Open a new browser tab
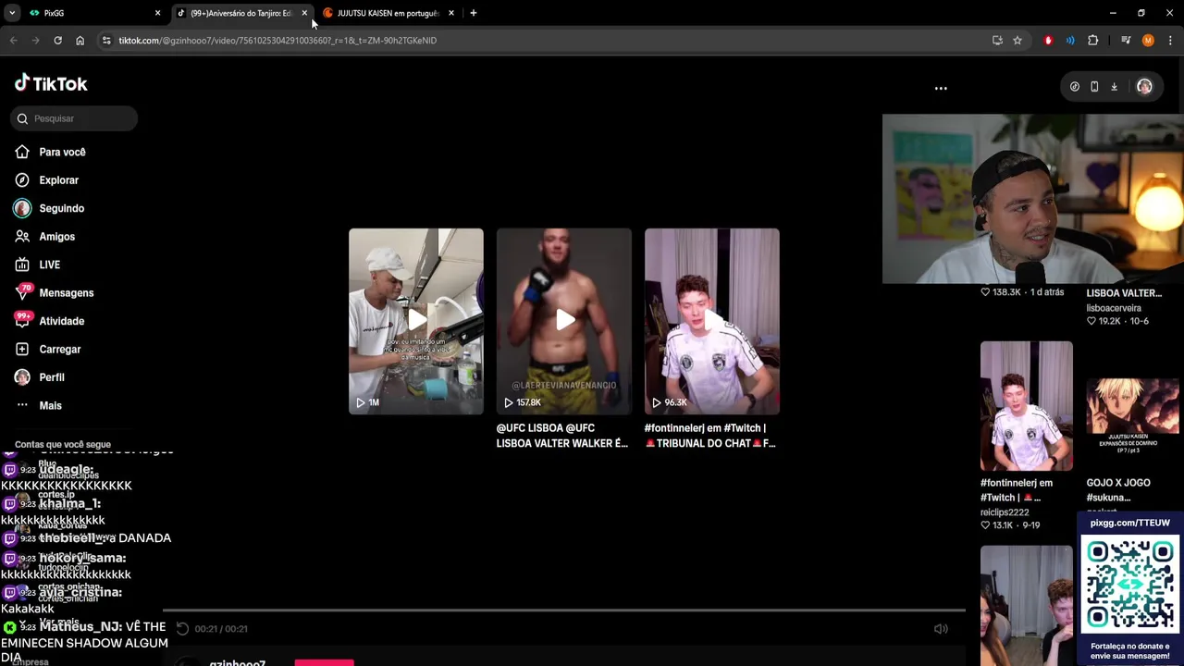The width and height of the screenshot is (1184, 666). (x=474, y=13)
